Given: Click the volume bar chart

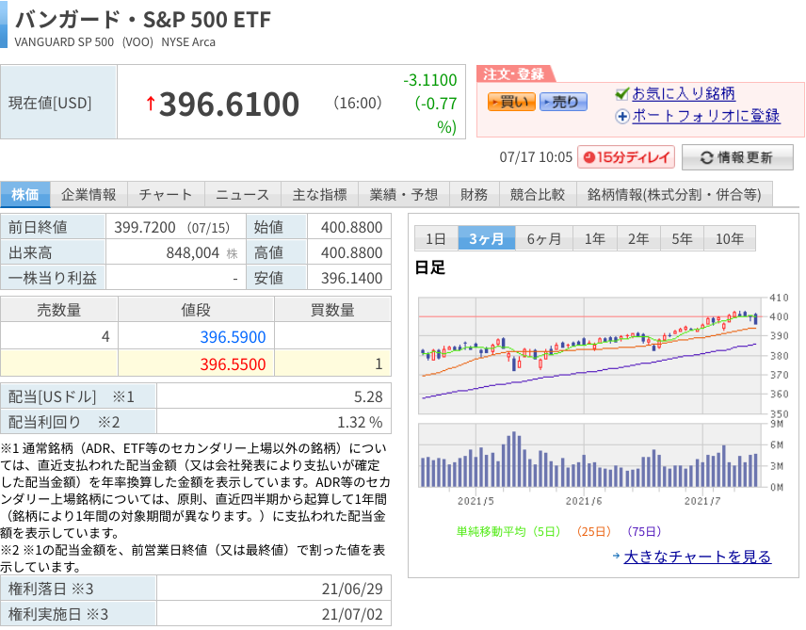Looking at the screenshot, I should coord(589,455).
